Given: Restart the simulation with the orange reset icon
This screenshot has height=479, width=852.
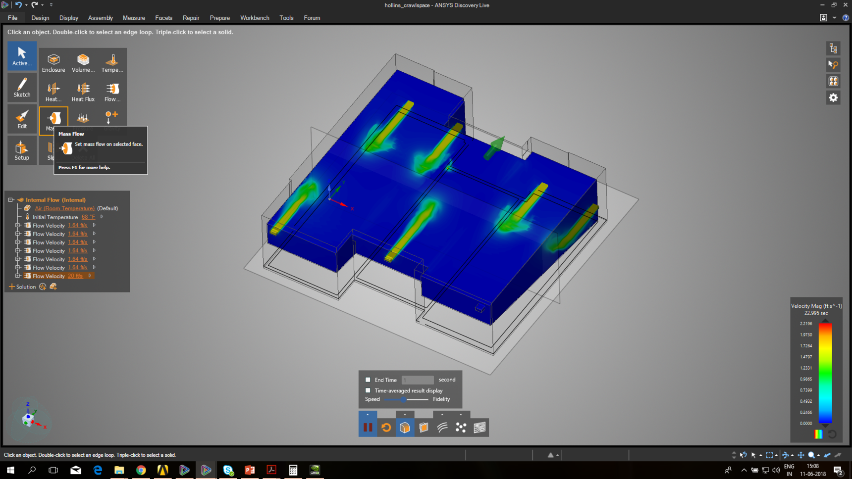Looking at the screenshot, I should [386, 428].
